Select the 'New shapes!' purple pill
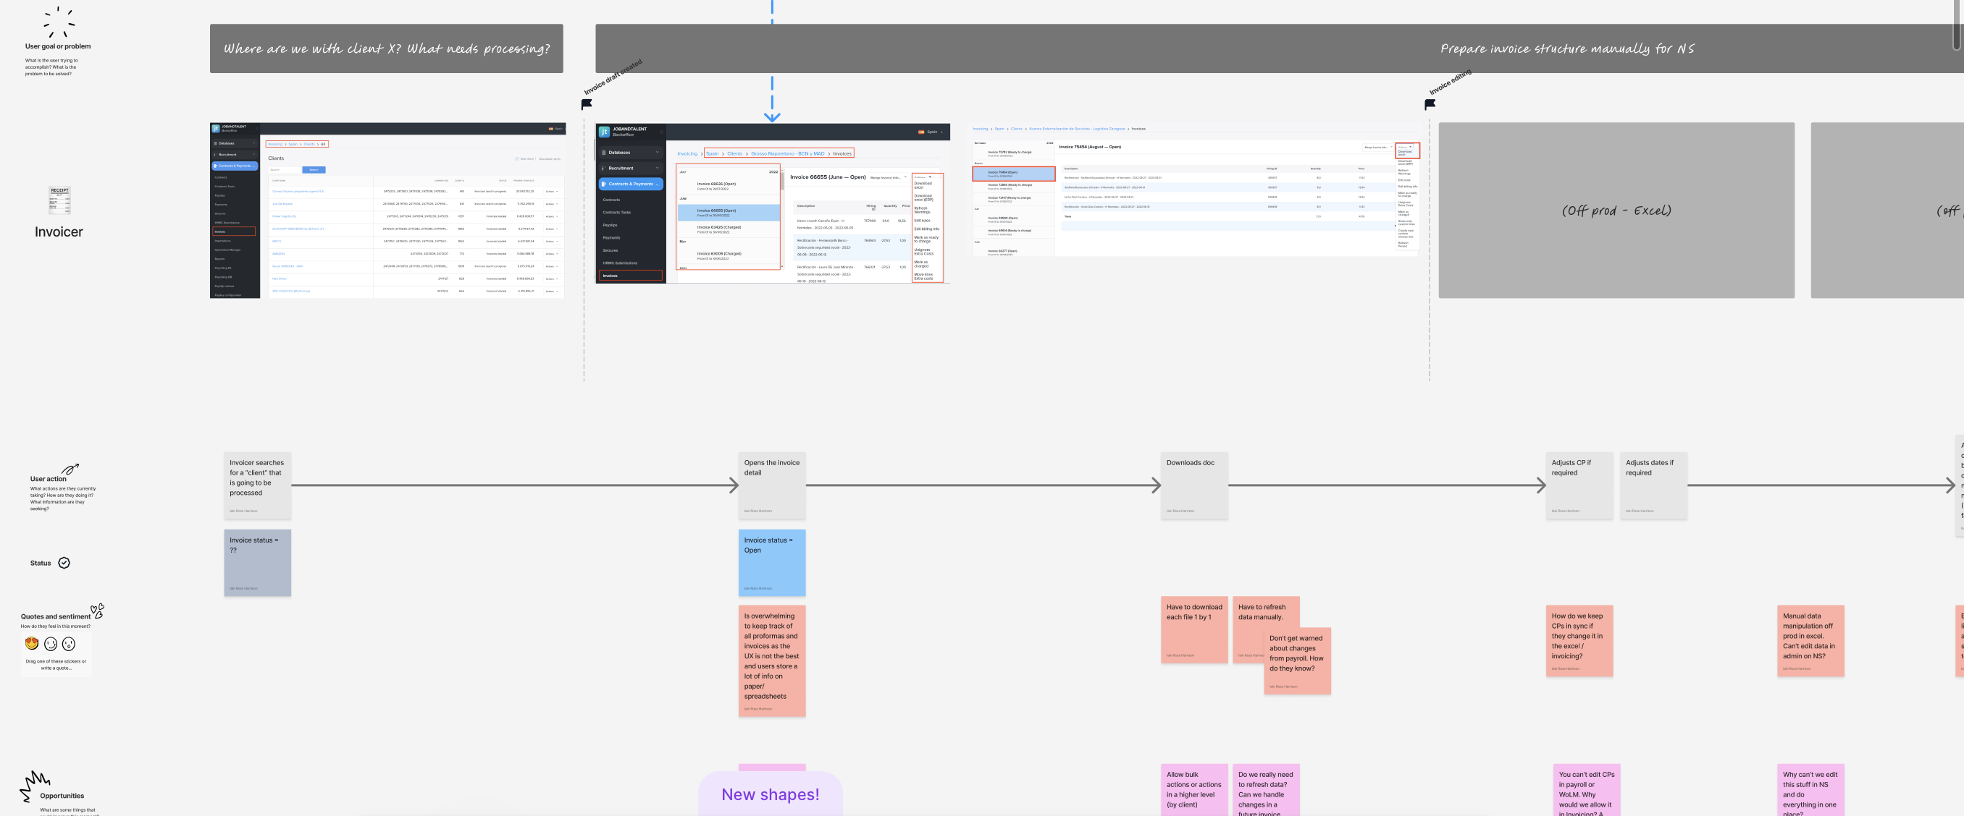 pos(770,795)
